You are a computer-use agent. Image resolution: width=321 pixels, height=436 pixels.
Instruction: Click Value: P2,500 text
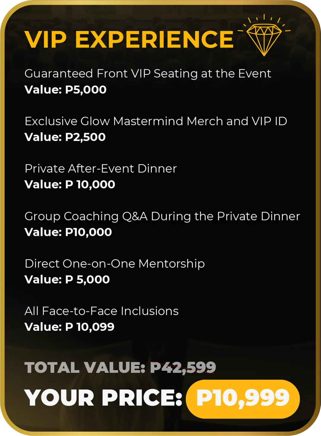65,137
